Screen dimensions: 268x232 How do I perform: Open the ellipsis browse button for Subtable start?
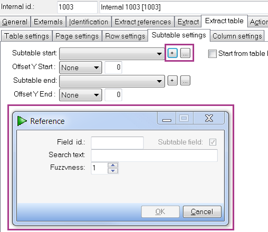tap(185, 53)
